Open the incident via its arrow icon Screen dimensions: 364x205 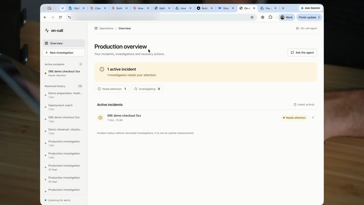pyautogui.click(x=313, y=118)
